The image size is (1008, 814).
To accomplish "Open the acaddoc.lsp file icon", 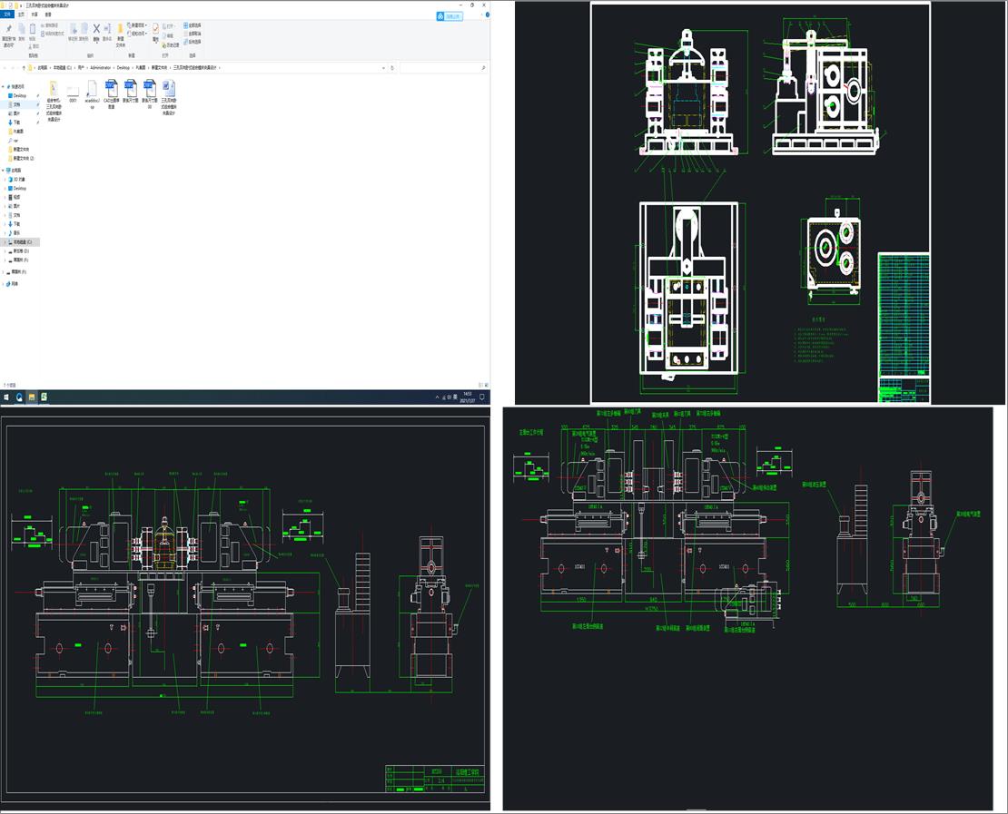I will [x=92, y=88].
